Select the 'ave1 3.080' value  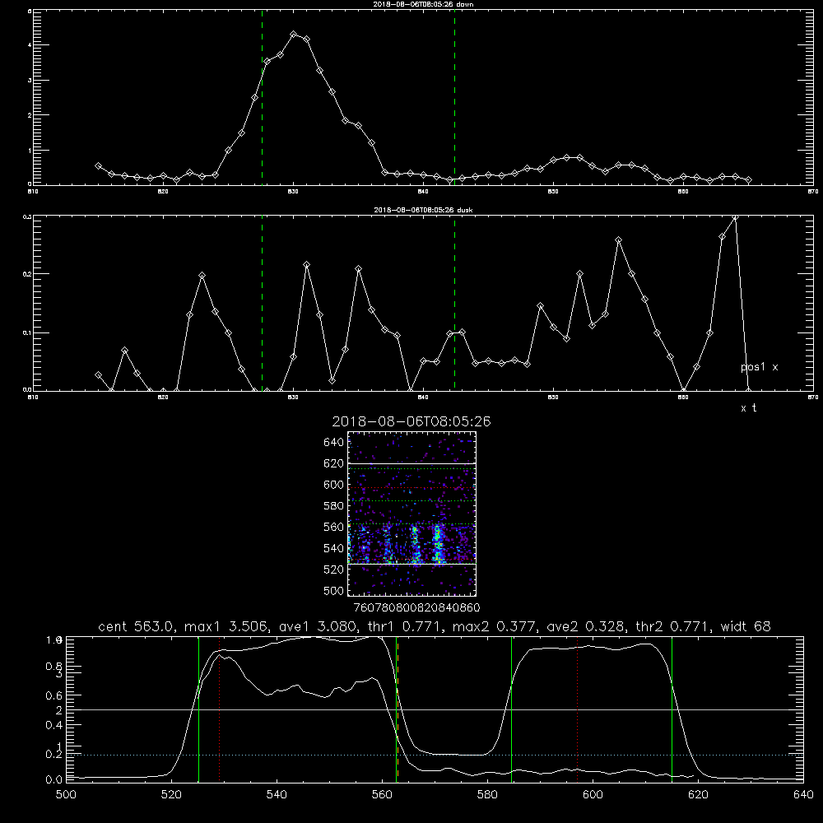[323, 626]
